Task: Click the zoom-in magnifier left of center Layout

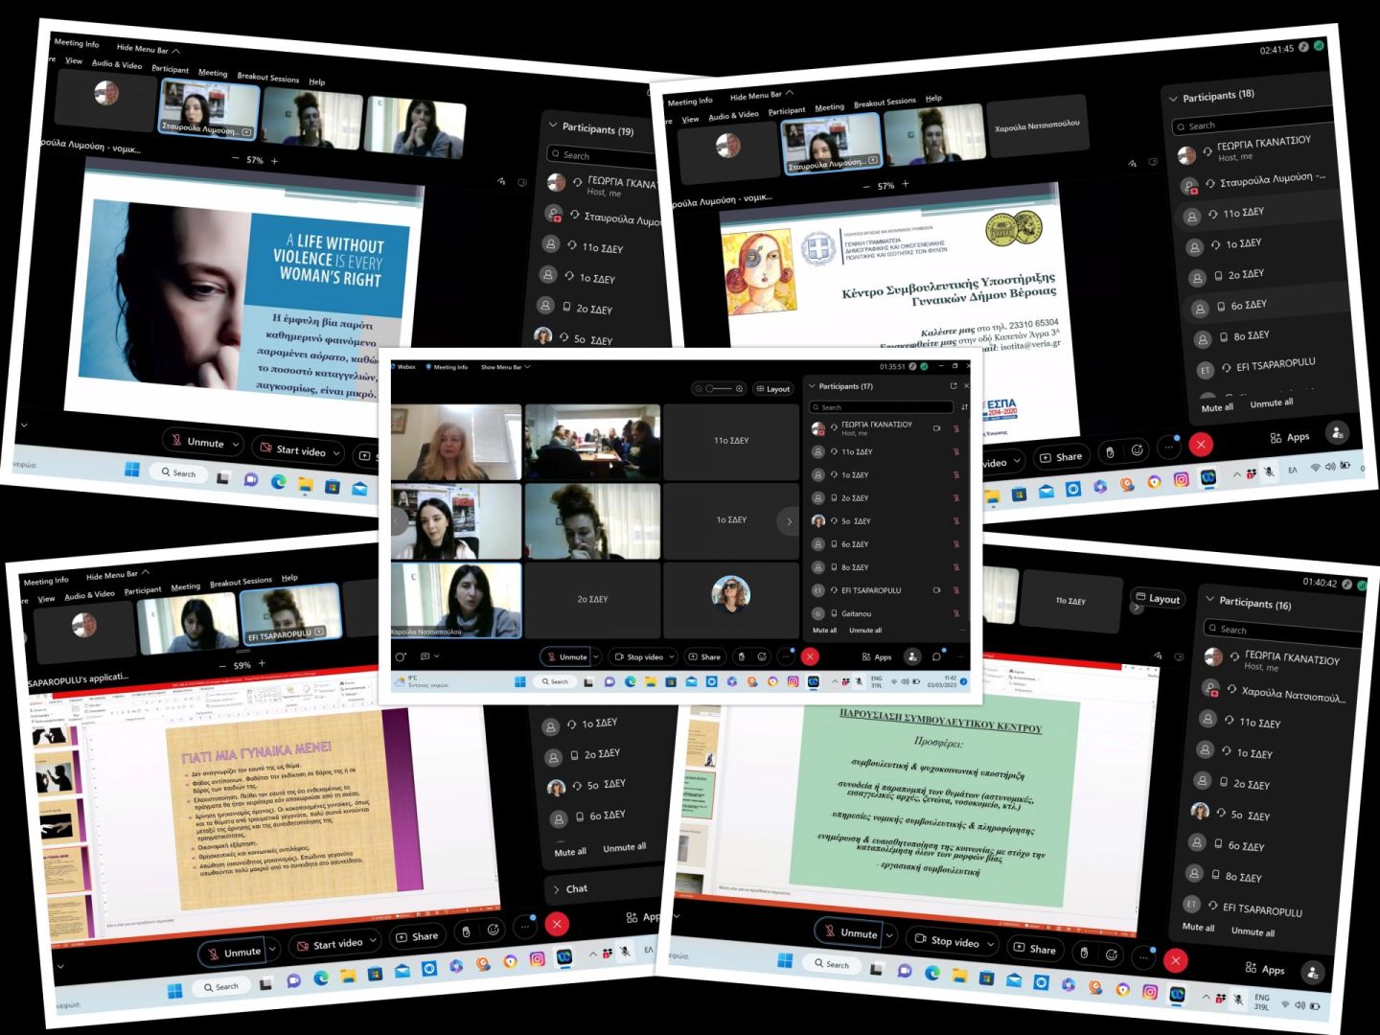Action: coord(739,389)
